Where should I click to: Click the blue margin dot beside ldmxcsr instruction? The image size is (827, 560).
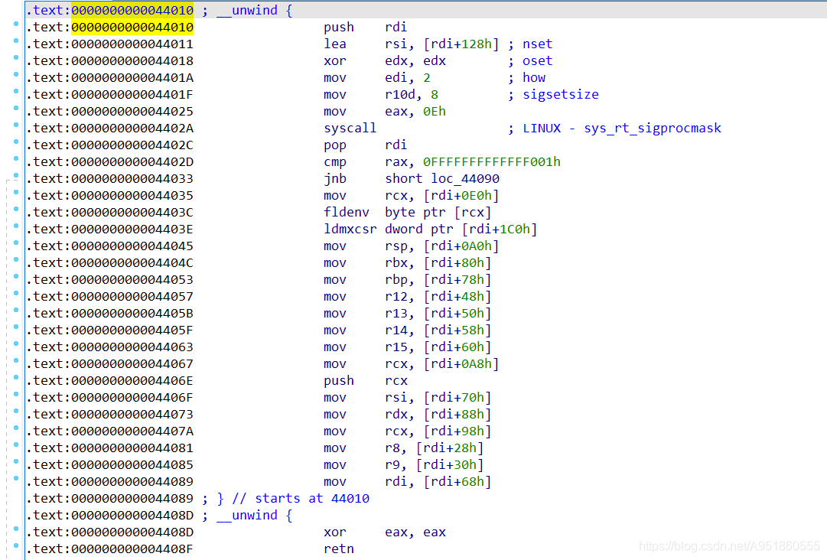pos(15,229)
